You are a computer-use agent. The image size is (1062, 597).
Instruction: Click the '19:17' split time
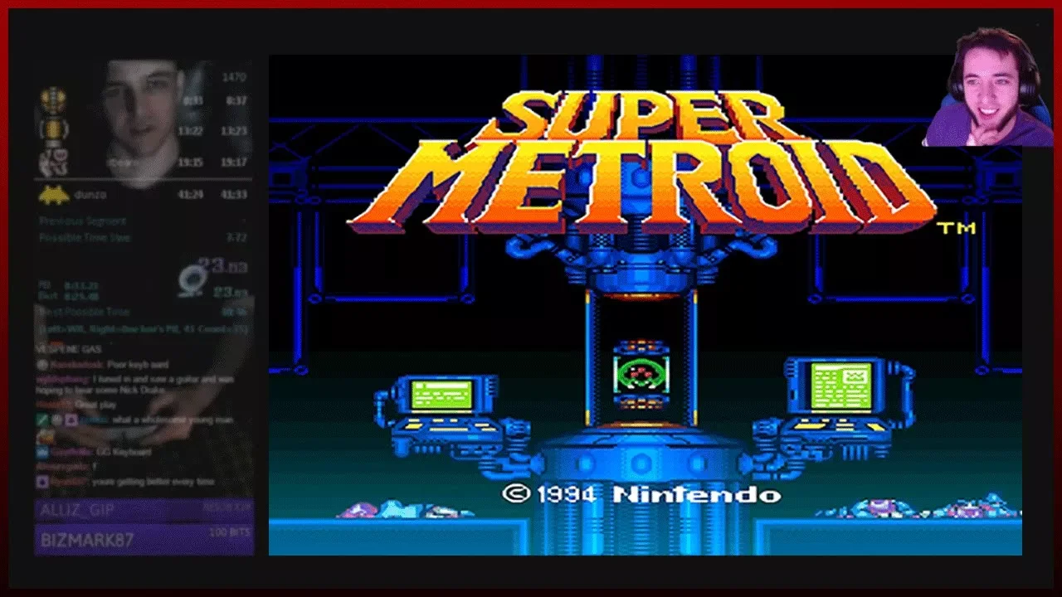point(235,163)
